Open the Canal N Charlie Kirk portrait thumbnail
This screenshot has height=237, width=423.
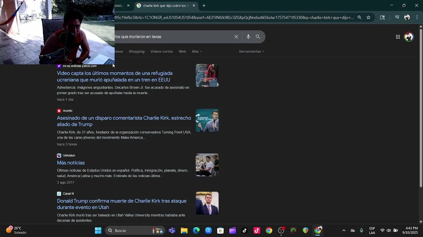(207, 203)
